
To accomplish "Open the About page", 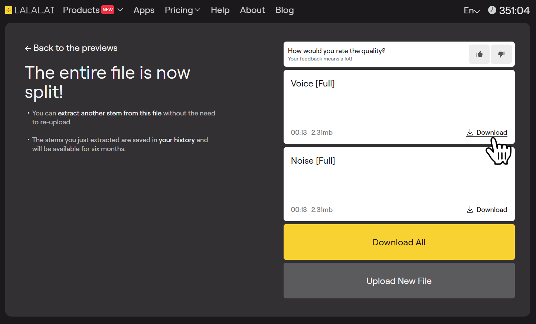I will click(252, 10).
